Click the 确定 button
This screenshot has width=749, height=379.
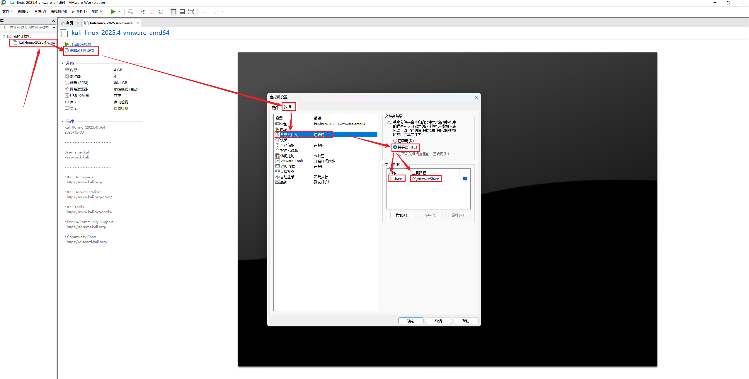411,321
